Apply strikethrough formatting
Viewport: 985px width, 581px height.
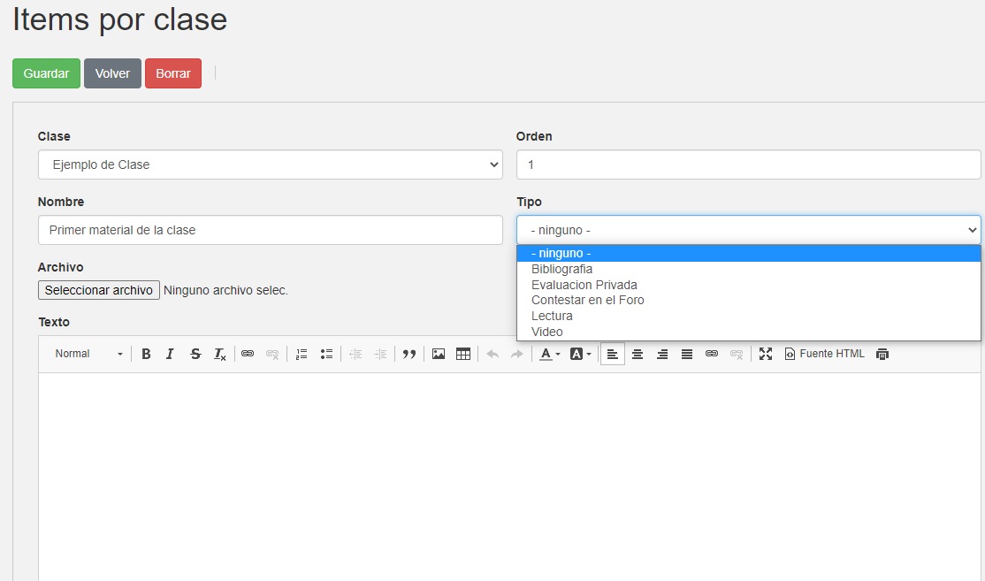(195, 354)
